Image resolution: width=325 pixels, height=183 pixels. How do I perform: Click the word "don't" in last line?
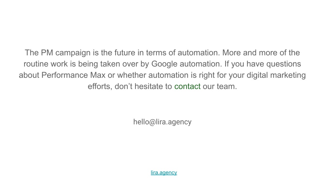(x=123, y=86)
